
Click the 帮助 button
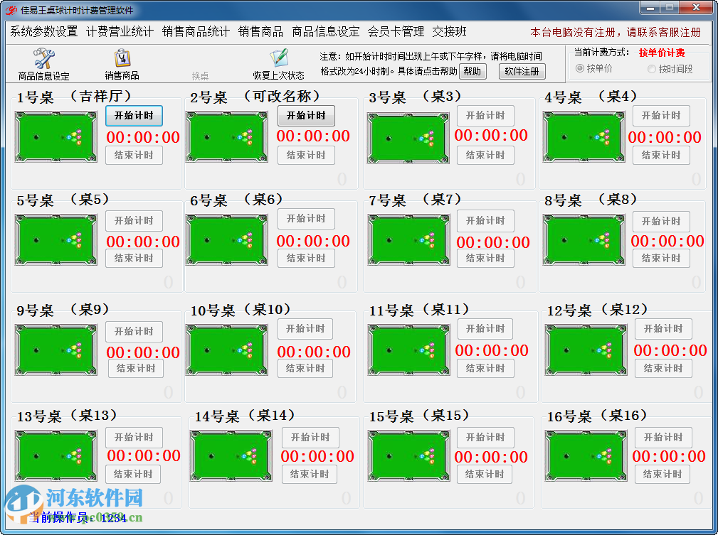point(472,71)
